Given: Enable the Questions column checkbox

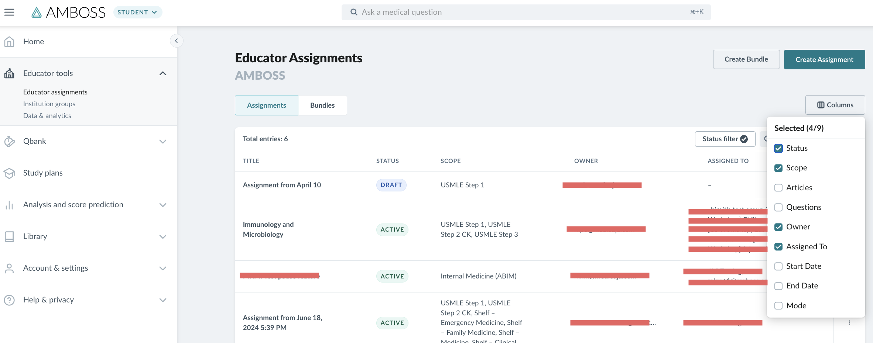Looking at the screenshot, I should pos(778,207).
